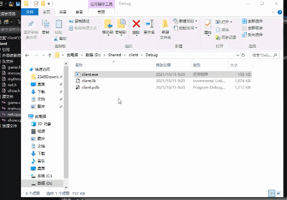Switch to the Home tab

[x=46, y=12]
